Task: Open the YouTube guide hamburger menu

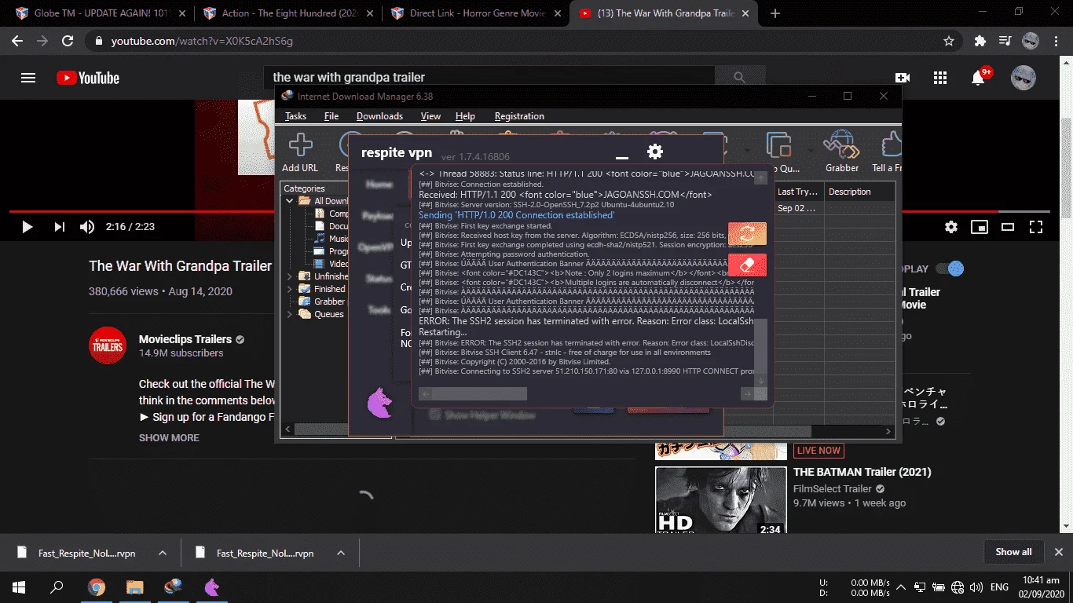Action: [28, 78]
